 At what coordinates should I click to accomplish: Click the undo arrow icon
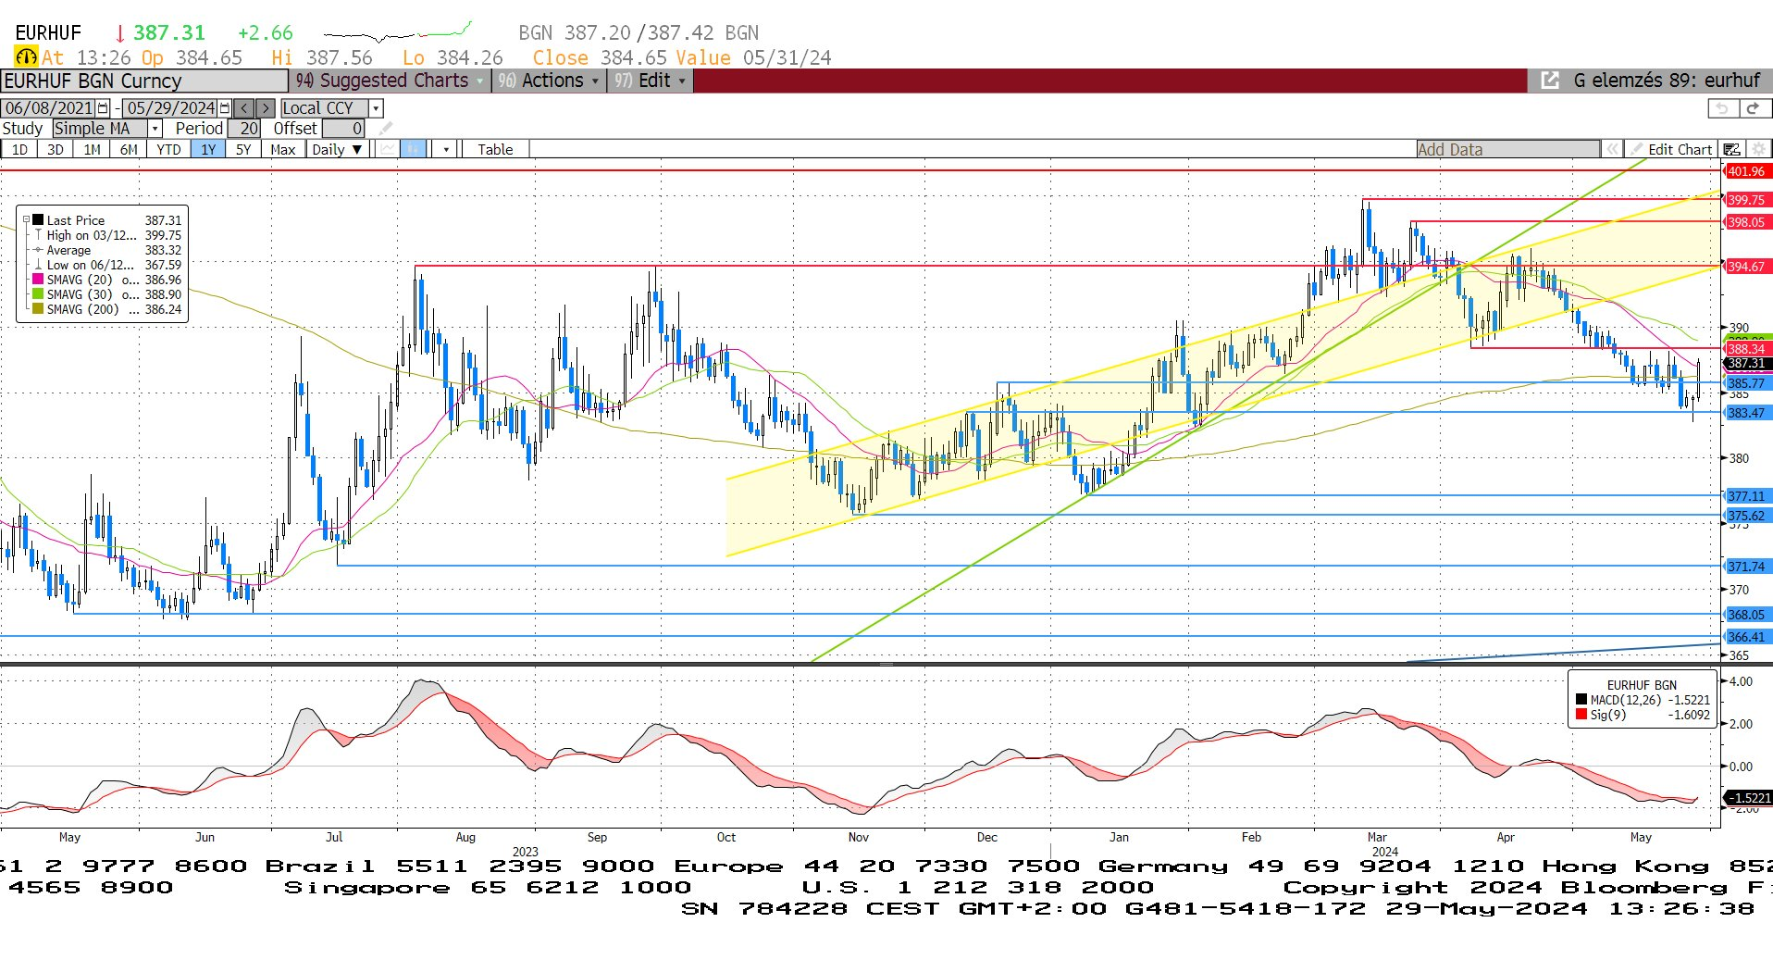(x=1722, y=108)
